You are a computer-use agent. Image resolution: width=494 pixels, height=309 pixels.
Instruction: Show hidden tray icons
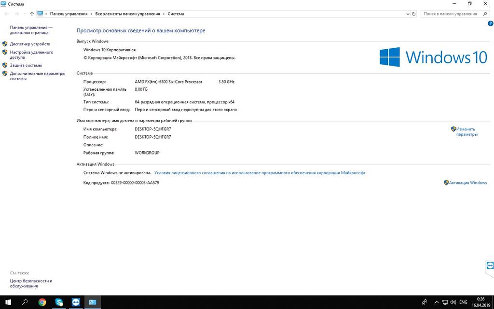(436, 302)
